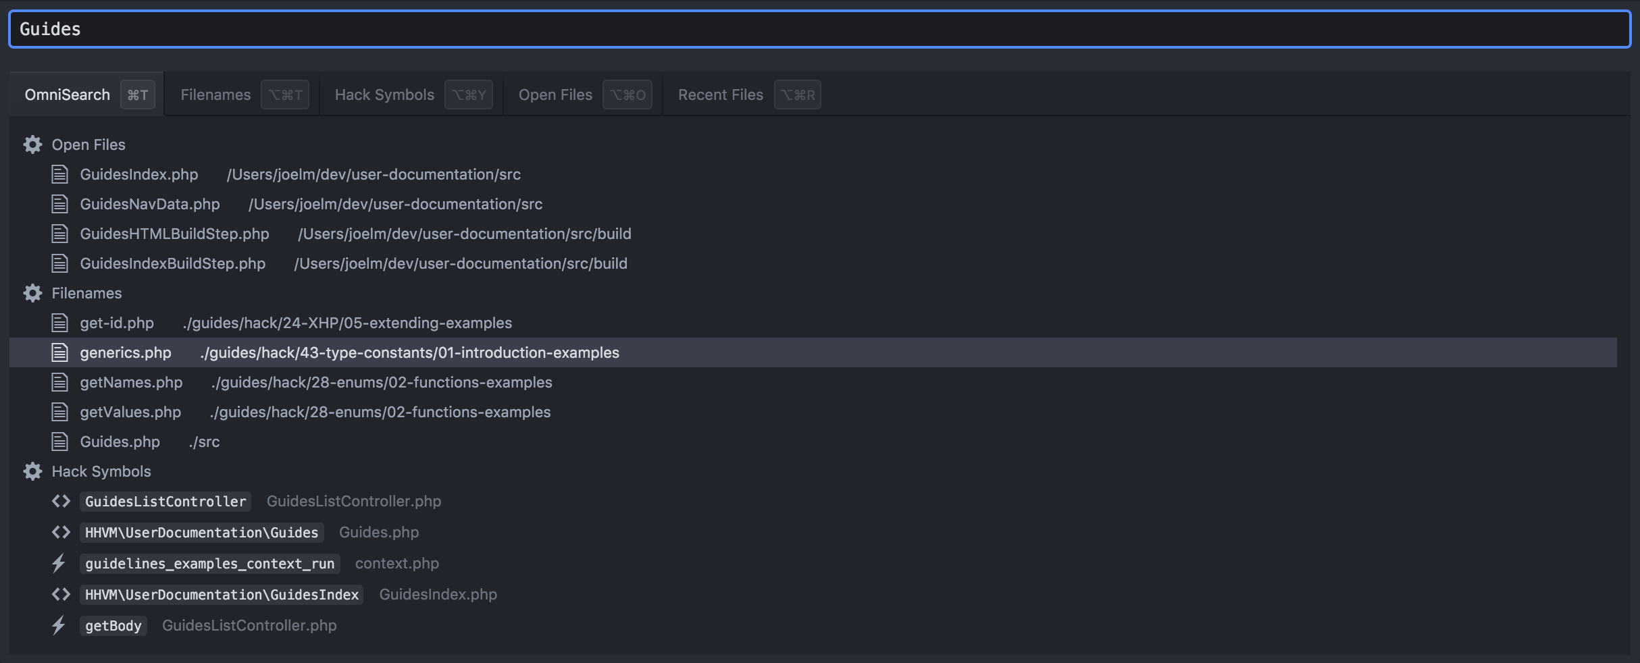Click the file icon next to getValues.php

(x=60, y=412)
